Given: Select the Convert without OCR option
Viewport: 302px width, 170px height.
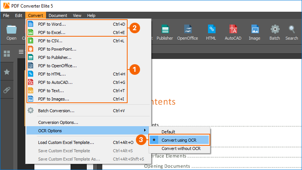Looking at the screenshot, I should (179, 148).
